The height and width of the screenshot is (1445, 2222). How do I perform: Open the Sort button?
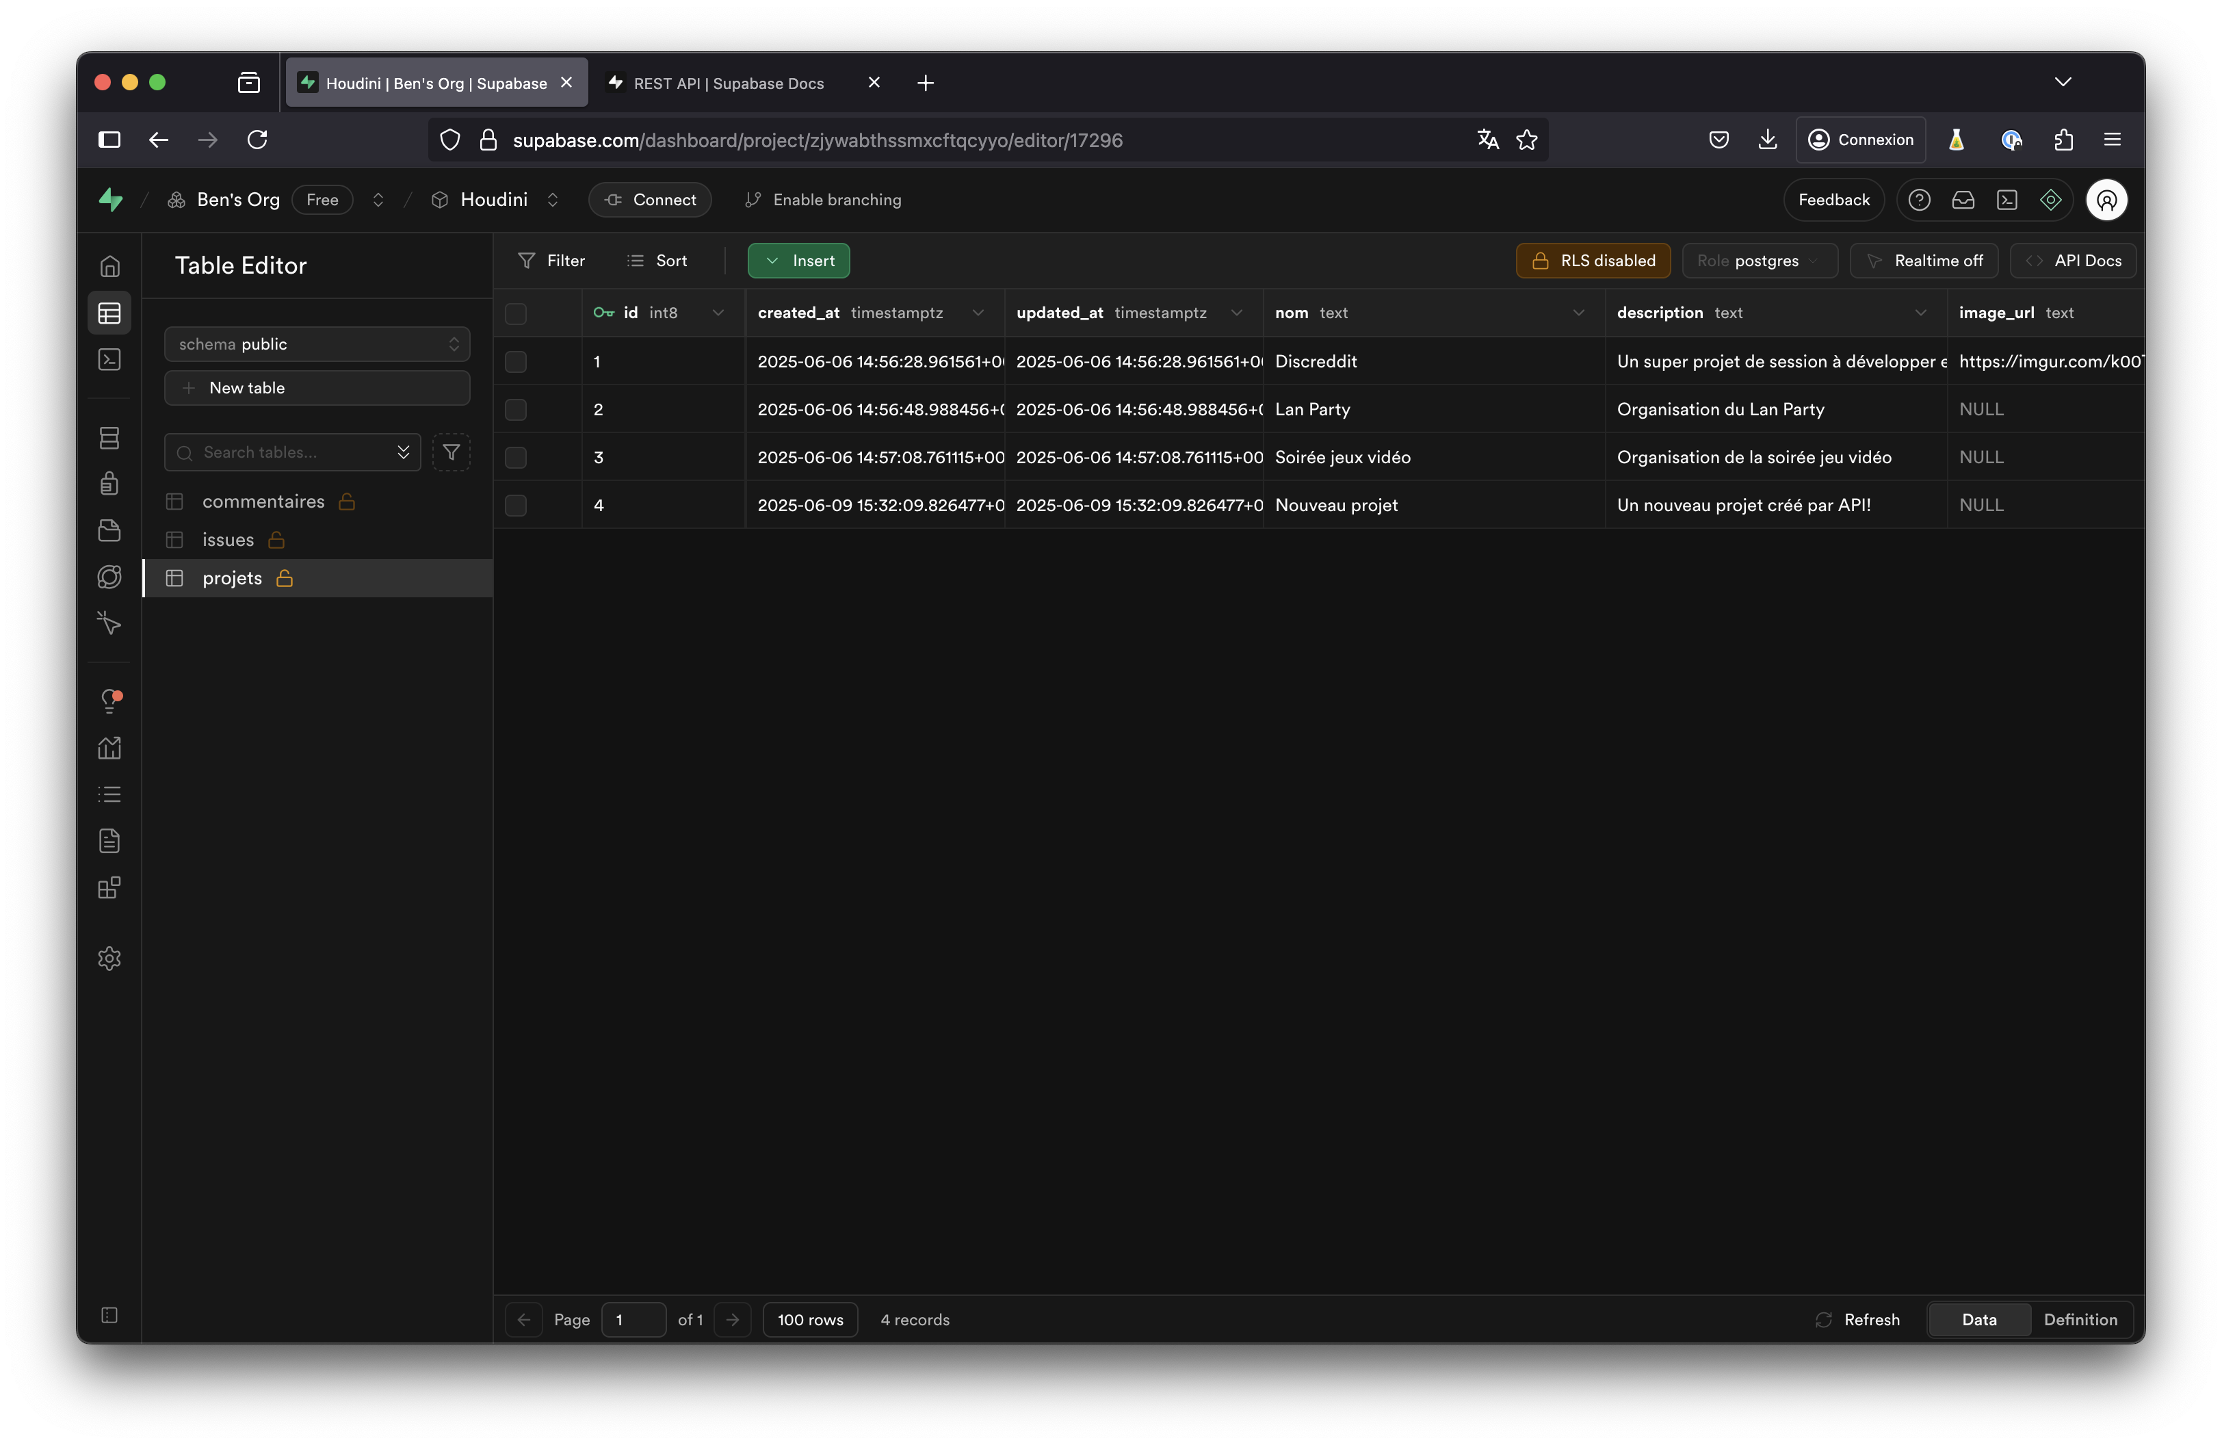pos(657,261)
